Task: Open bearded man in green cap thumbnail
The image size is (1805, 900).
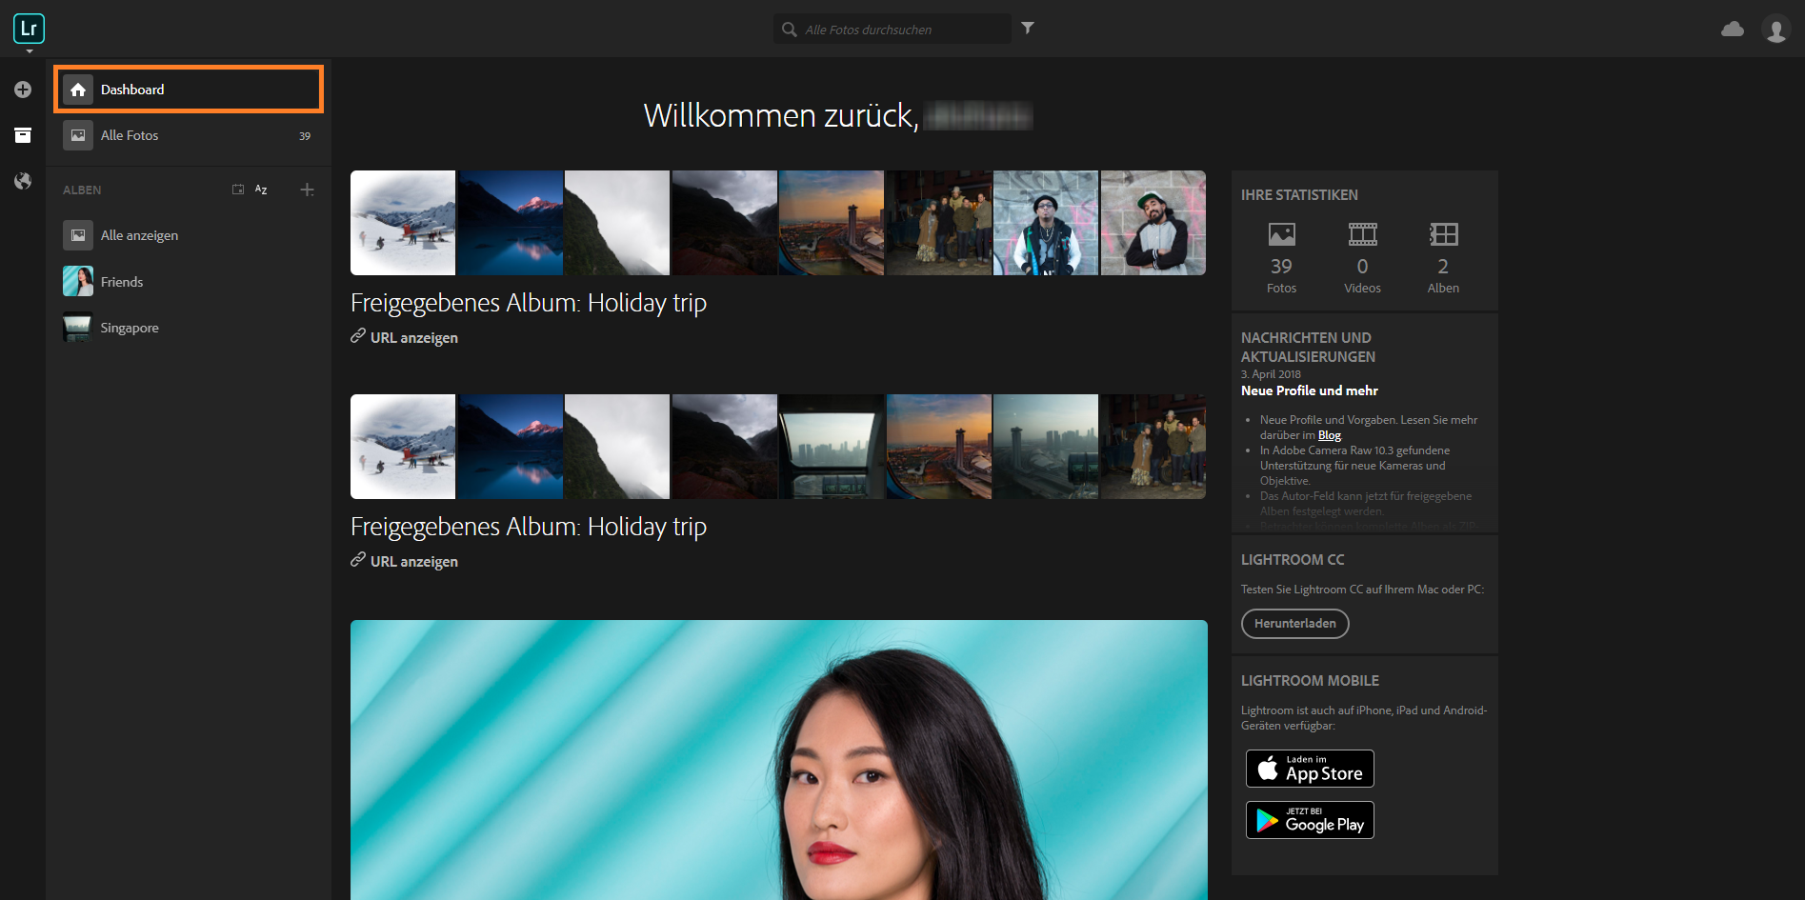Action: 1153,223
